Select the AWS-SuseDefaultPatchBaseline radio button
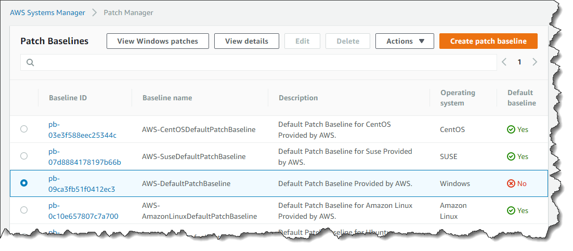 tap(24, 156)
